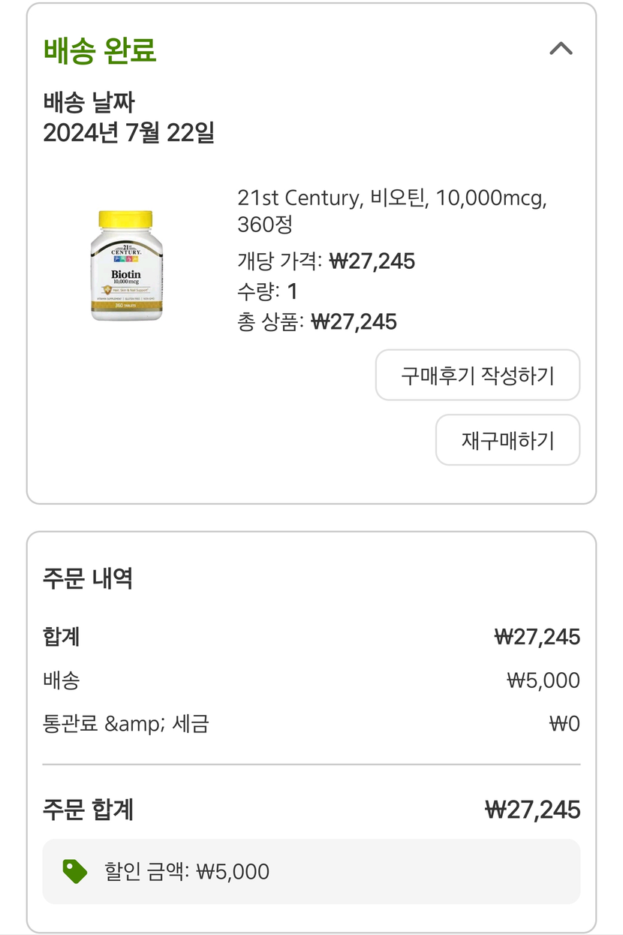This screenshot has width=623, height=935.
Task: Open the Biotin bottle product image
Action: 126,265
